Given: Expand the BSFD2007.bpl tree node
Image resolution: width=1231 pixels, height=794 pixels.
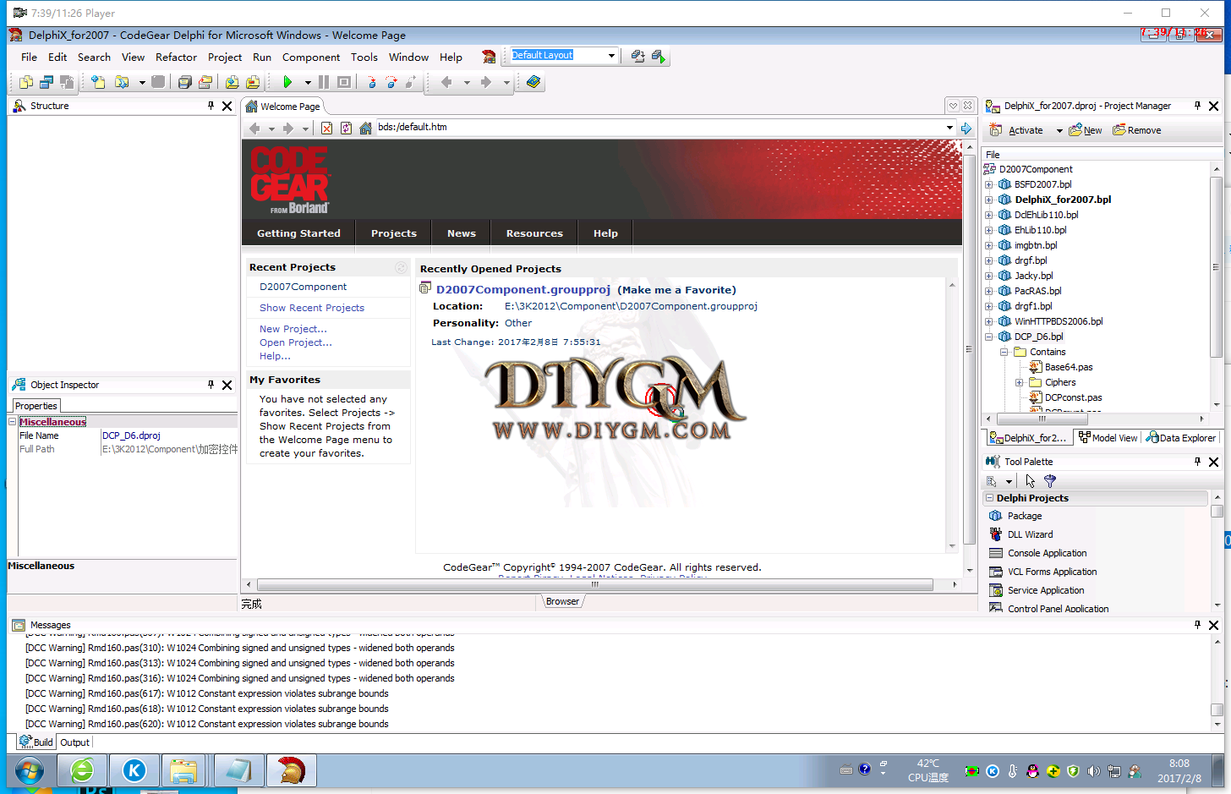Looking at the screenshot, I should [989, 184].
